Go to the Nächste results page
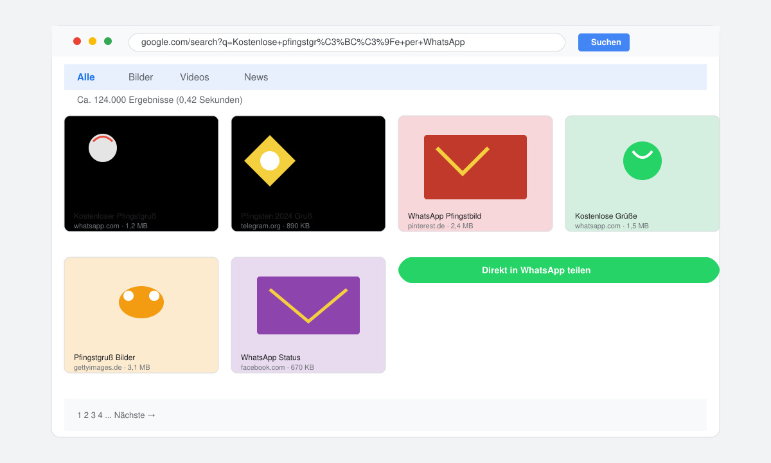Image resolution: width=771 pixels, height=463 pixels. tap(135, 415)
